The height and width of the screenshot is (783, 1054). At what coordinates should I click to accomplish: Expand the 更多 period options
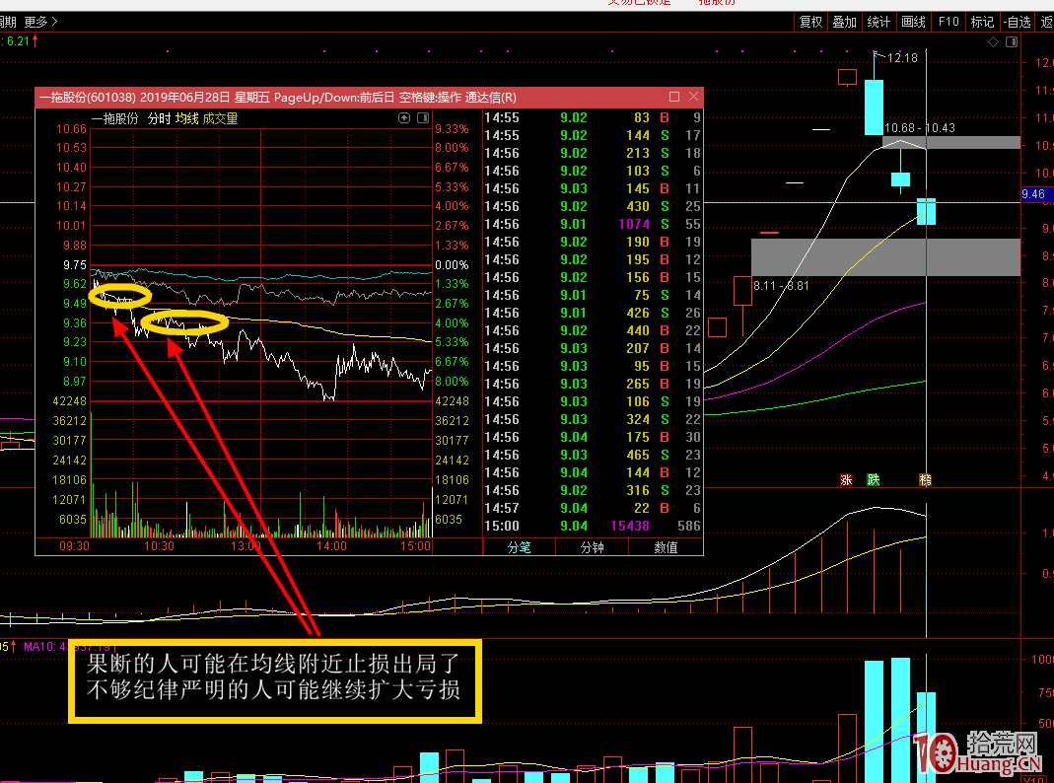click(x=41, y=22)
